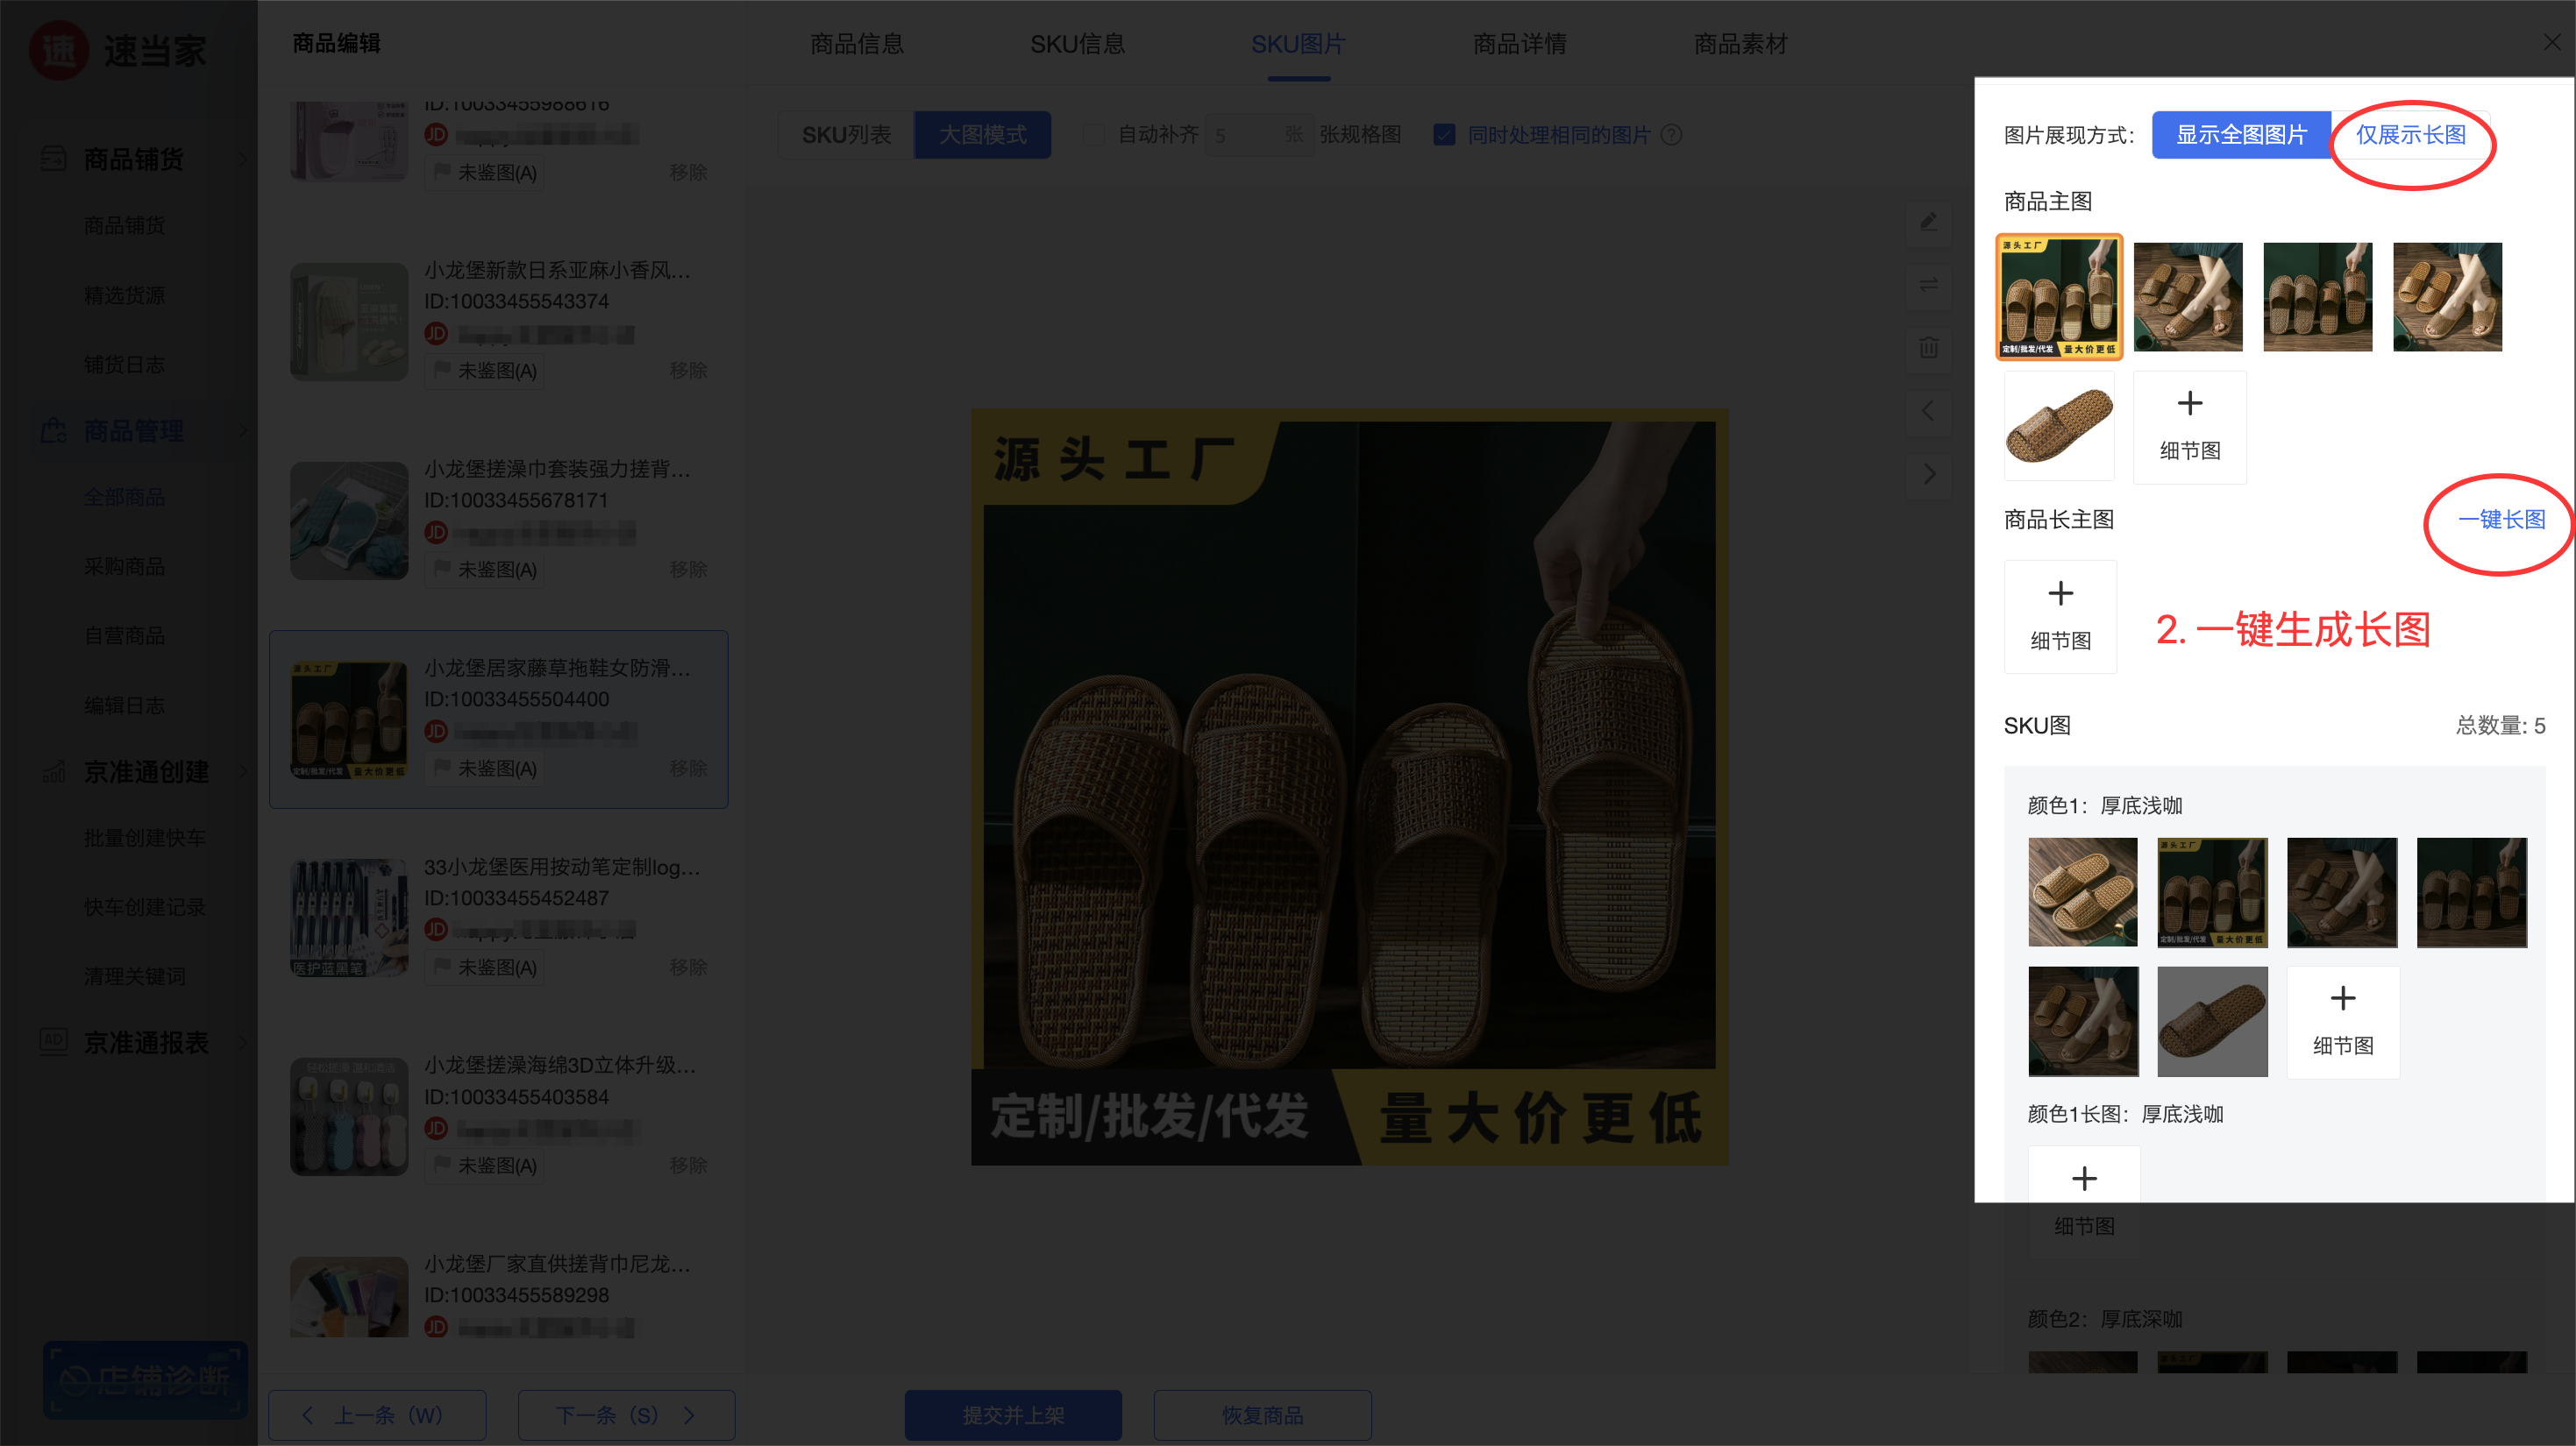Select 仅展示长图 display mode
Screen dimensions: 2576x1446
[x=2410, y=135]
